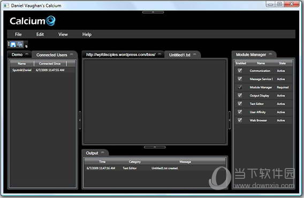This screenshot has height=198, width=304.
Task: Click the Category column header in Output
Action: coord(134,162)
